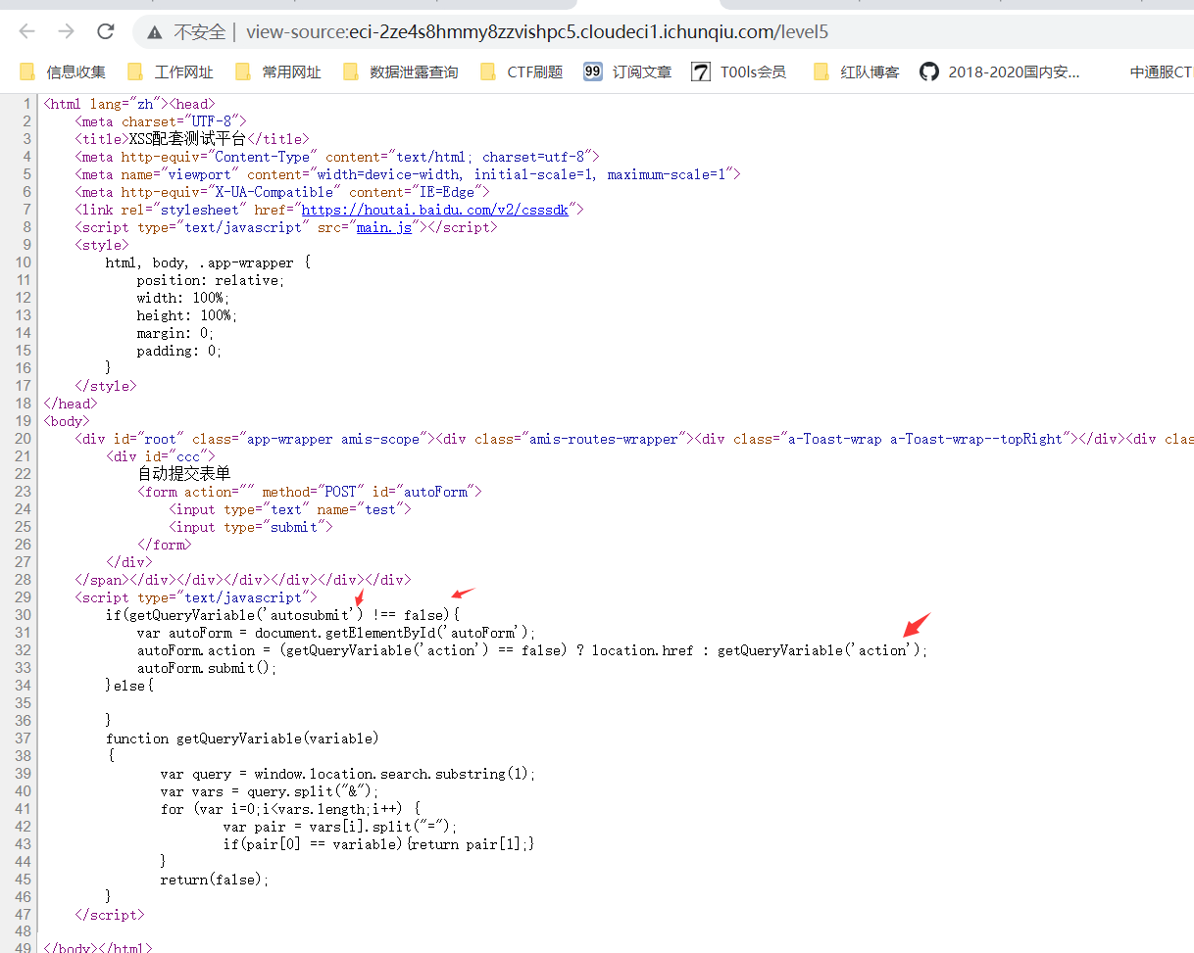Click the id="ccc" div attribute
The height and width of the screenshot is (953, 1194).
click(175, 456)
